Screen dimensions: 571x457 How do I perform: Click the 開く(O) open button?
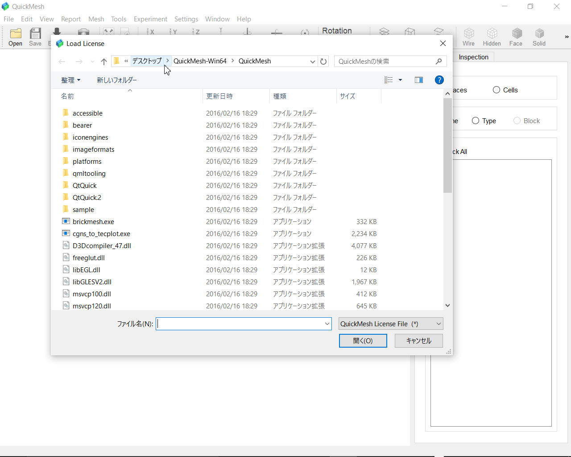(363, 341)
